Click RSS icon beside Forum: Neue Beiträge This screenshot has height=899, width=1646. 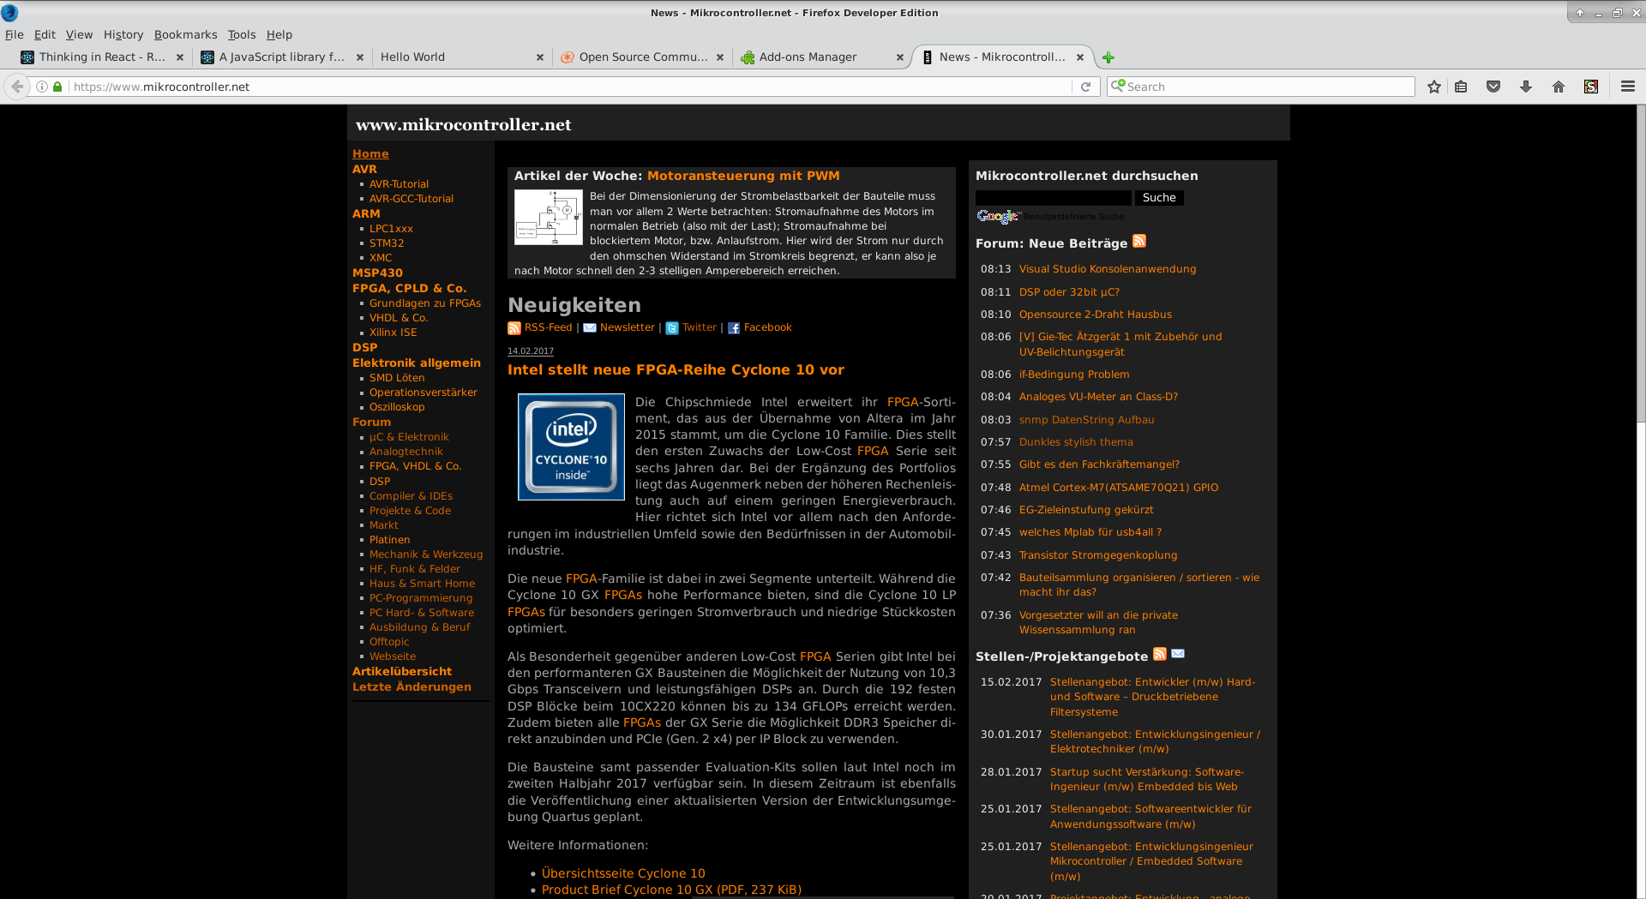[x=1139, y=241]
